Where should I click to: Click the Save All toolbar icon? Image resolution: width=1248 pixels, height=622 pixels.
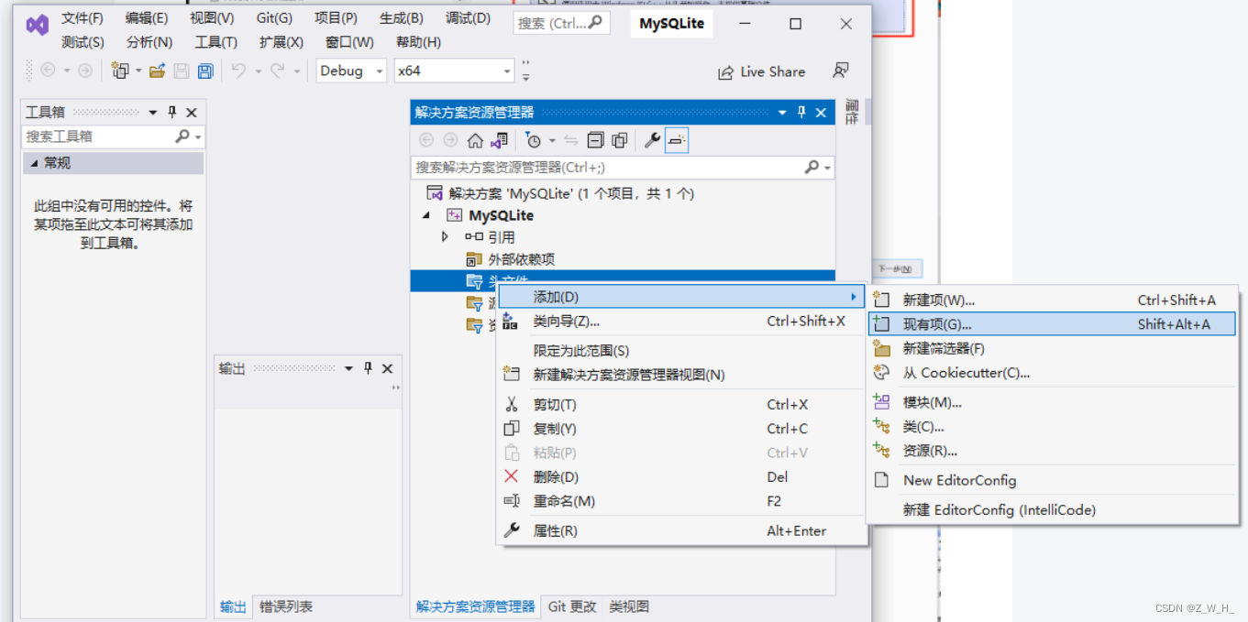pos(205,71)
